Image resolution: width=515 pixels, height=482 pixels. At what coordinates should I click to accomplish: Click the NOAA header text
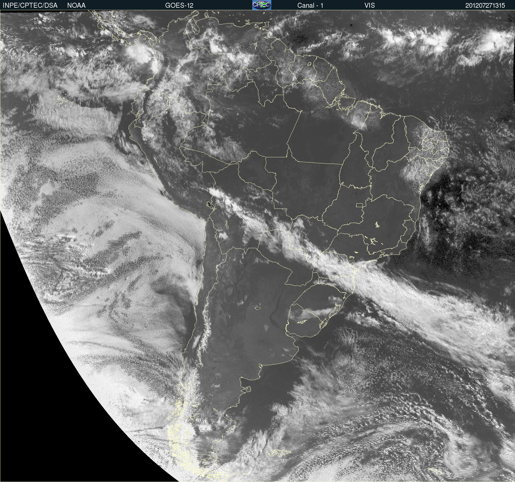tap(76, 5)
